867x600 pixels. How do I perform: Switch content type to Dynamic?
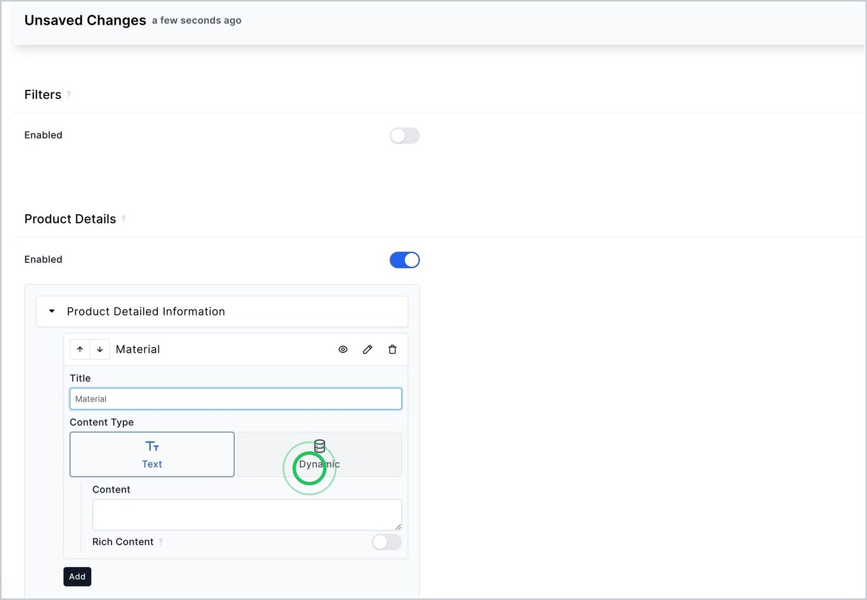(319, 455)
